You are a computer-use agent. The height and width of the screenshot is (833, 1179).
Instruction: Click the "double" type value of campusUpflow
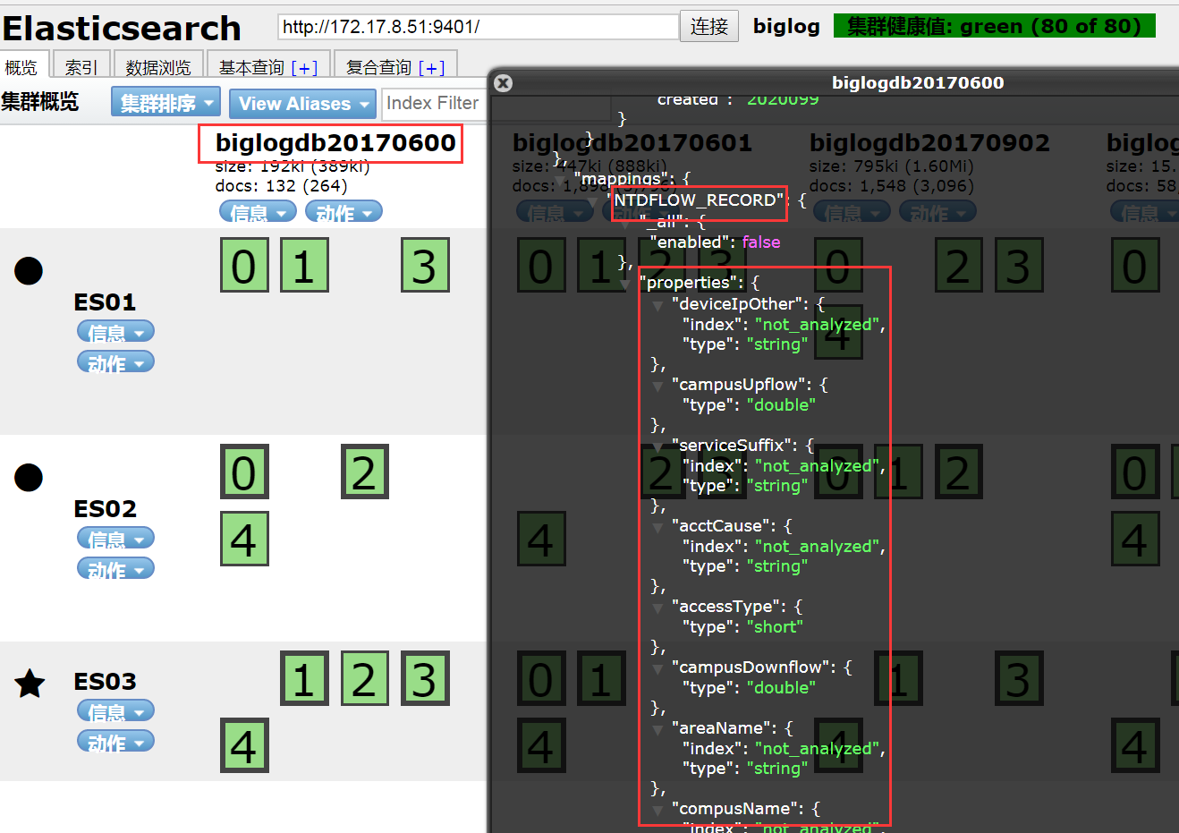click(781, 405)
